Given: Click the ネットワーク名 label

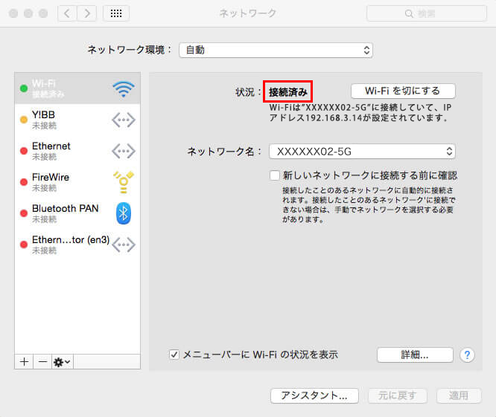Looking at the screenshot, I should [223, 152].
